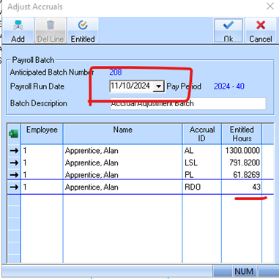Confirm with the Ok button
This screenshot has width=279, height=279.
[x=228, y=31]
